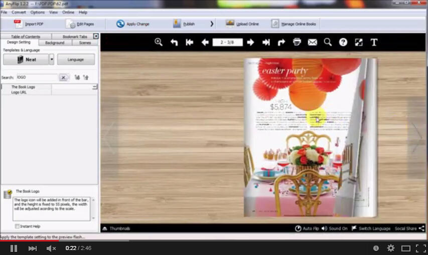Click the zoom in magnifier icon
This screenshot has width=428, height=255.
point(159,42)
